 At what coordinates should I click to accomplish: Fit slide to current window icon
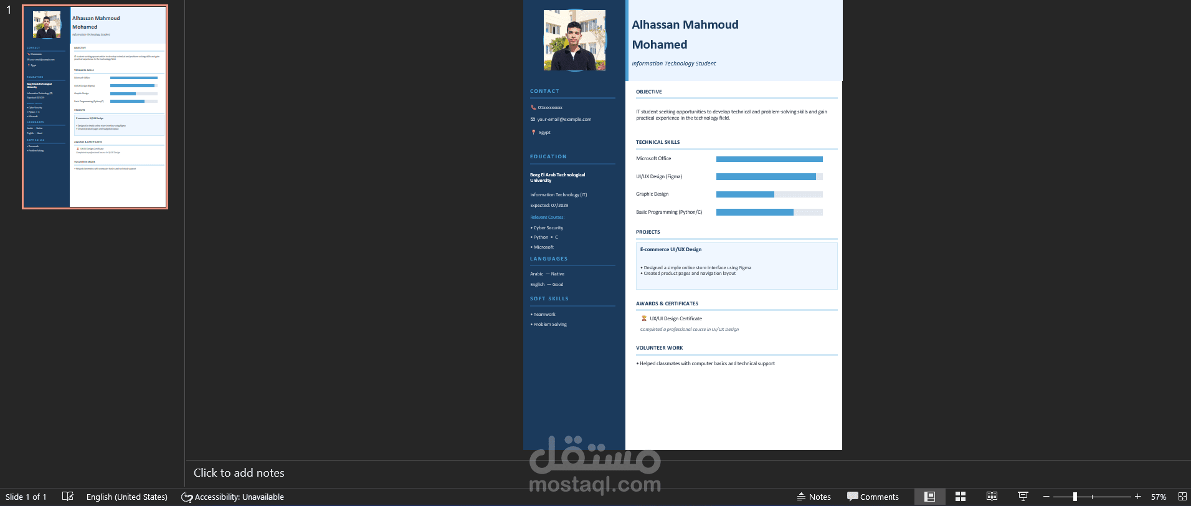[x=1182, y=497]
